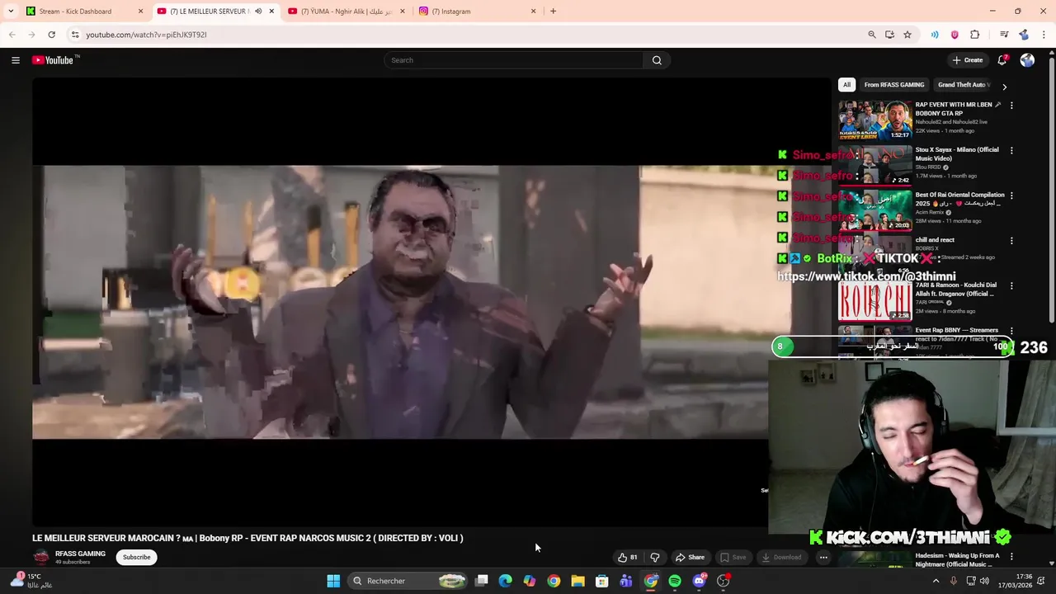
Task: Open the media controls music-note icon
Action: coord(1004,35)
